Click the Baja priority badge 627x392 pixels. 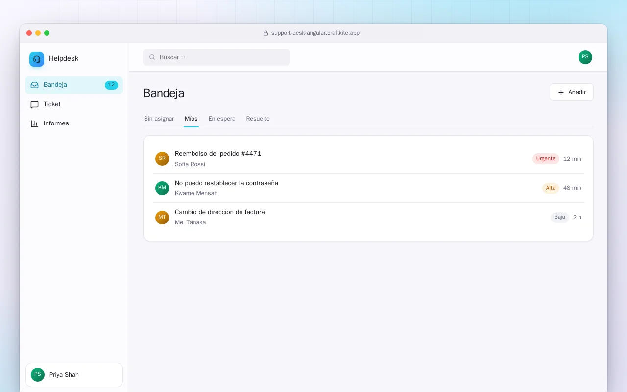560,217
